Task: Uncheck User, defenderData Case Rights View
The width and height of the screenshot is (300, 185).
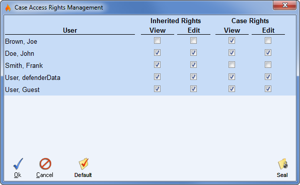Action: (232, 76)
